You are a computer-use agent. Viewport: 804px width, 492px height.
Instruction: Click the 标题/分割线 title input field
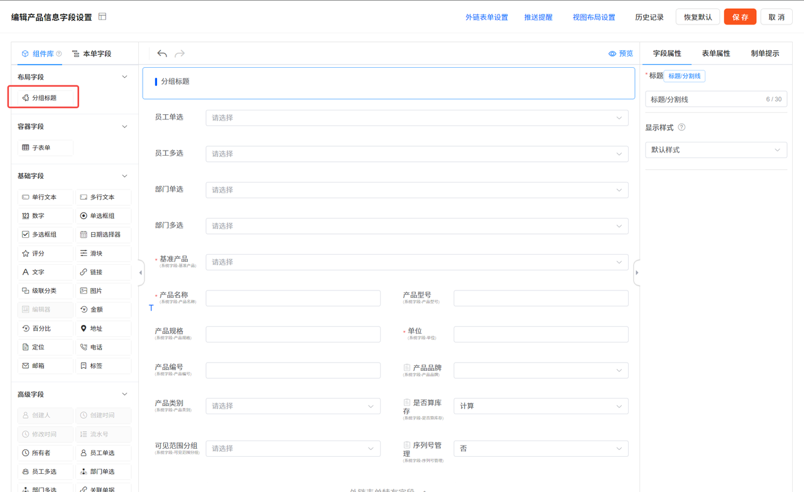click(715, 99)
